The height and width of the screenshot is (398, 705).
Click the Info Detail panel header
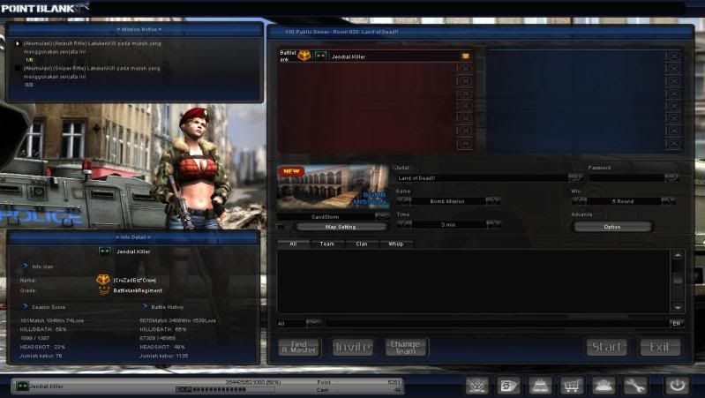pyautogui.click(x=133, y=237)
